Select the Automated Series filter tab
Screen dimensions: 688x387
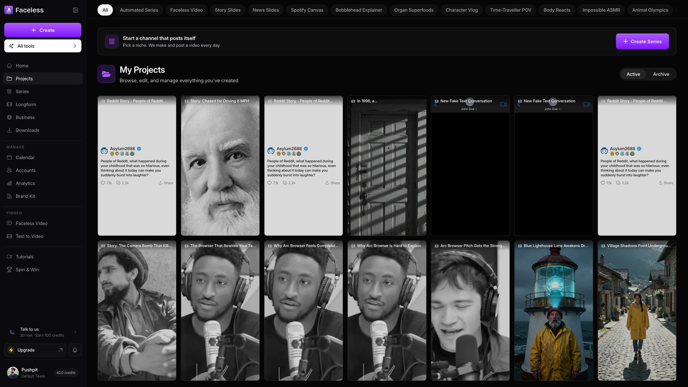coord(139,10)
